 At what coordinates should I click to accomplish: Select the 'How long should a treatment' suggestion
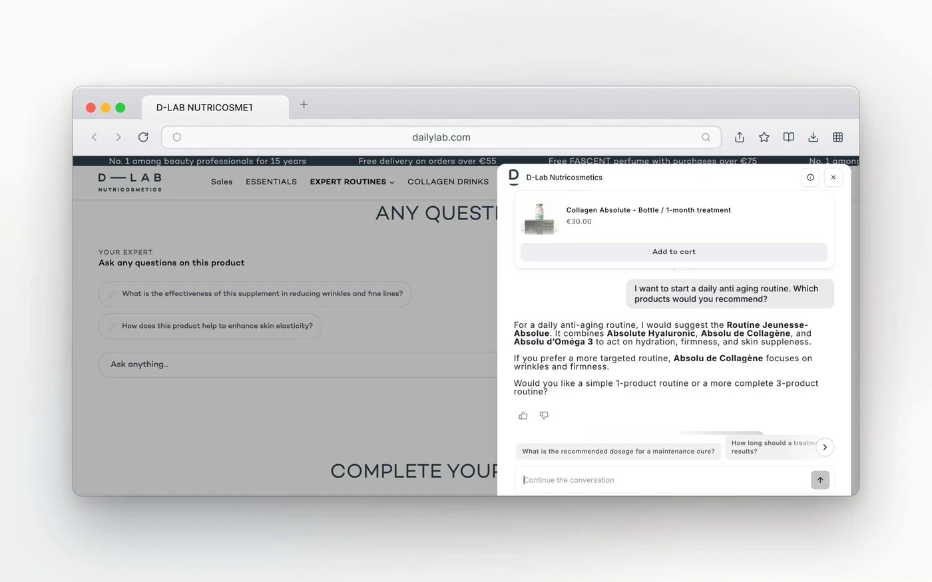[771, 447]
